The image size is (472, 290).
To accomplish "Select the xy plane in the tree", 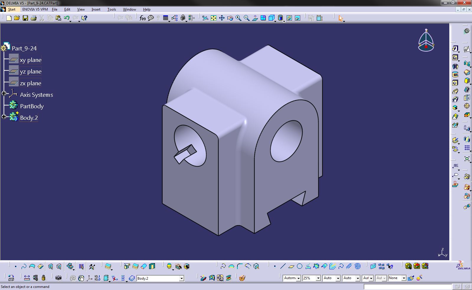I will click(31, 60).
